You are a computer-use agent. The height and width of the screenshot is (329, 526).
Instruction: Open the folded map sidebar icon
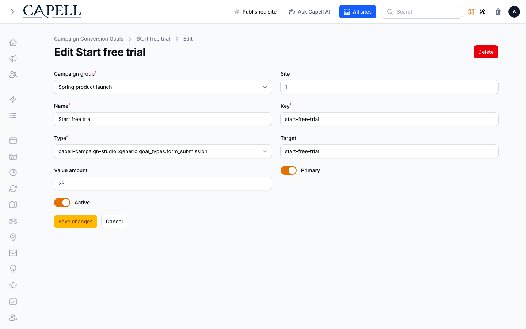pos(13,205)
